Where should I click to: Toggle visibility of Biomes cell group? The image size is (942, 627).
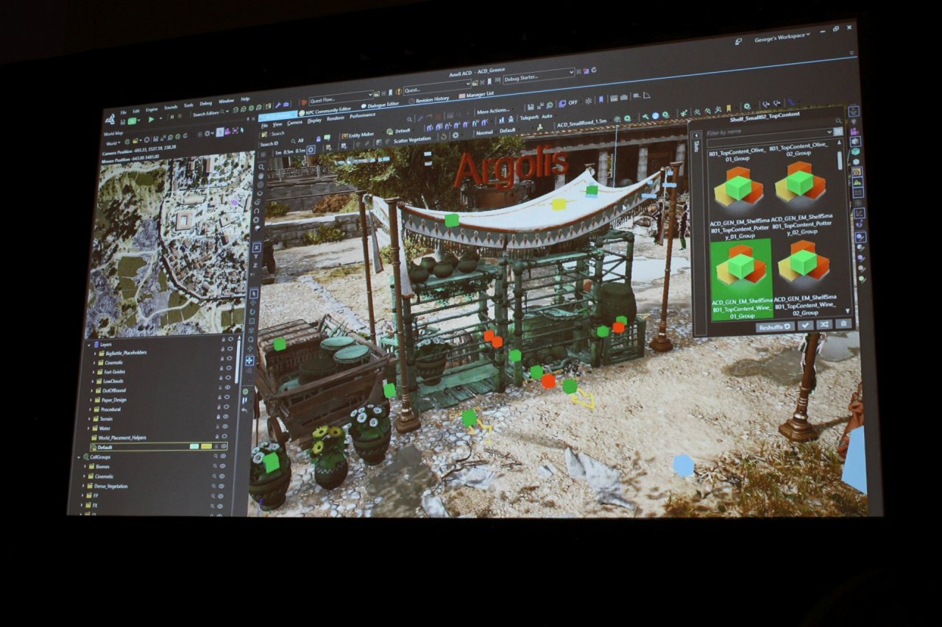tap(222, 466)
